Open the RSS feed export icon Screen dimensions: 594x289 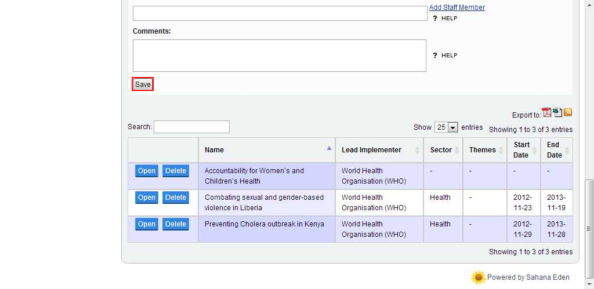[x=568, y=112]
